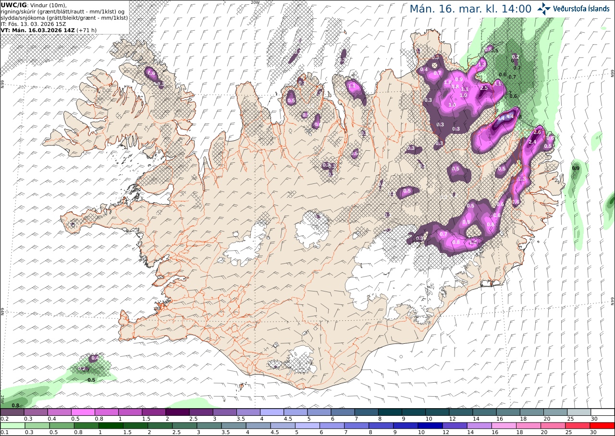615x436 pixels.
Task: Select the deep blue swatch starting at 10 in bottom scale
Action: coord(431,425)
